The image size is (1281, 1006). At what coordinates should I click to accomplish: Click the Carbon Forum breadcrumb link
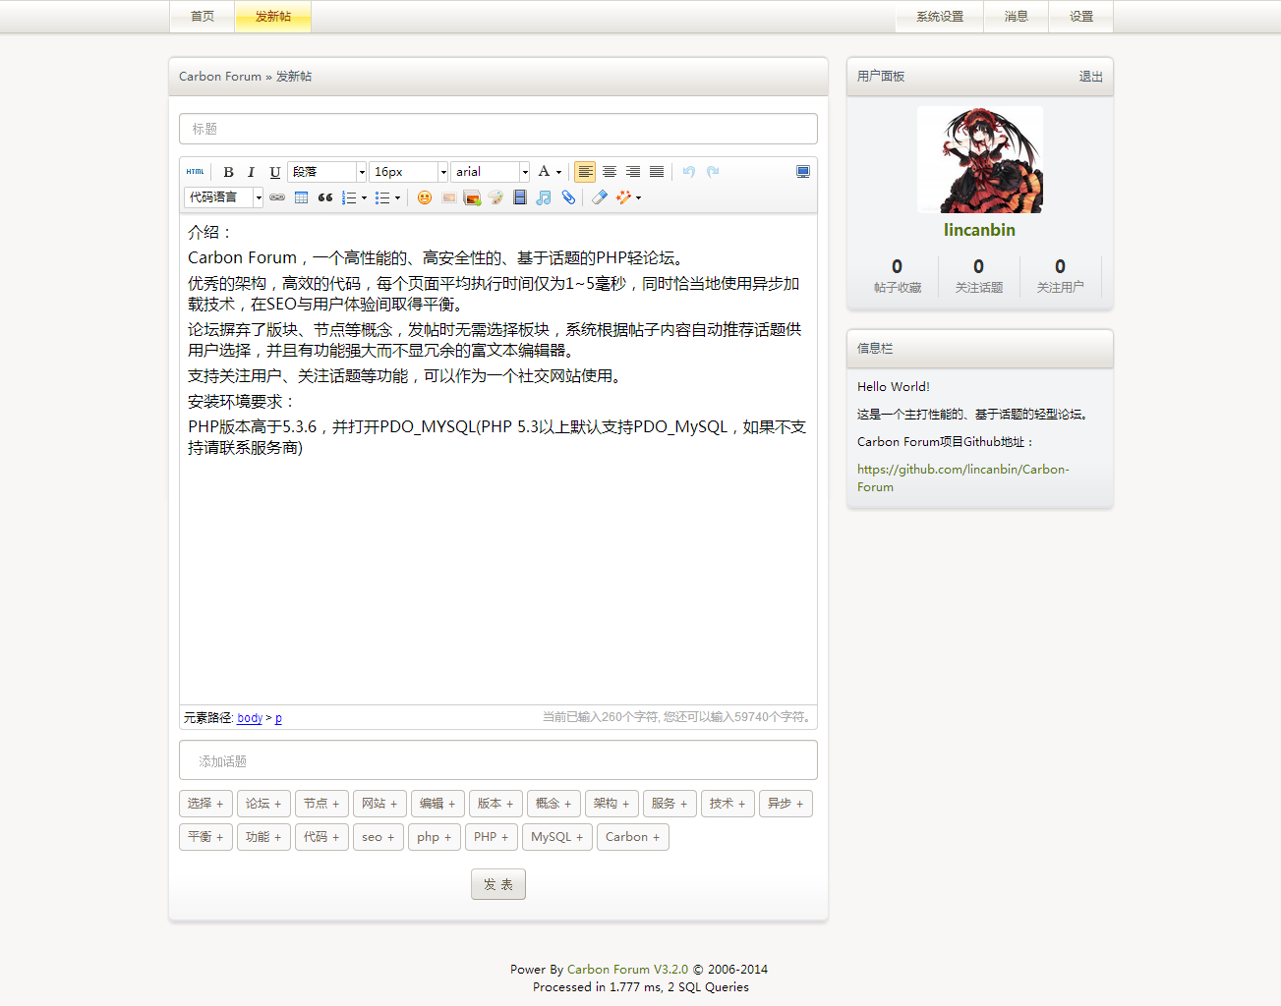point(220,77)
